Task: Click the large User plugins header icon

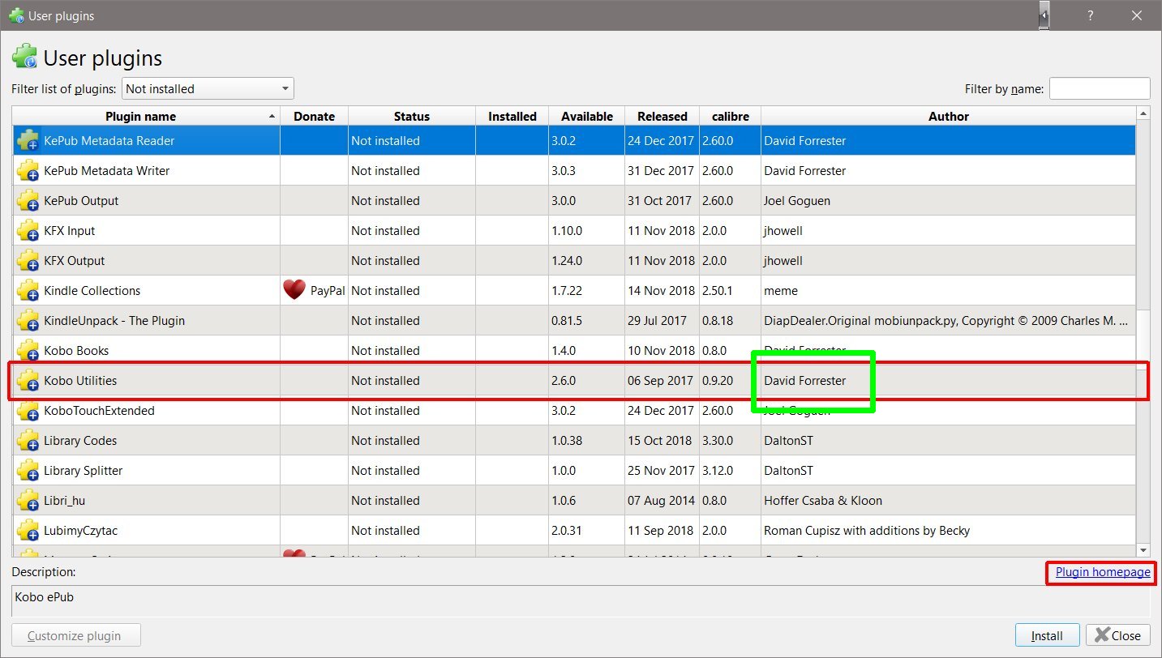Action: pyautogui.click(x=24, y=58)
